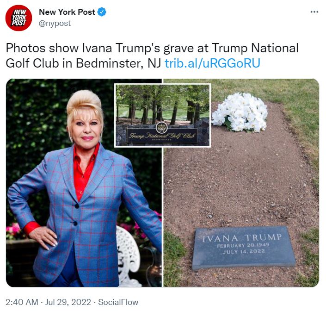Click the golf club crest emblem in inset
This screenshot has width=326, height=311.
[161, 128]
